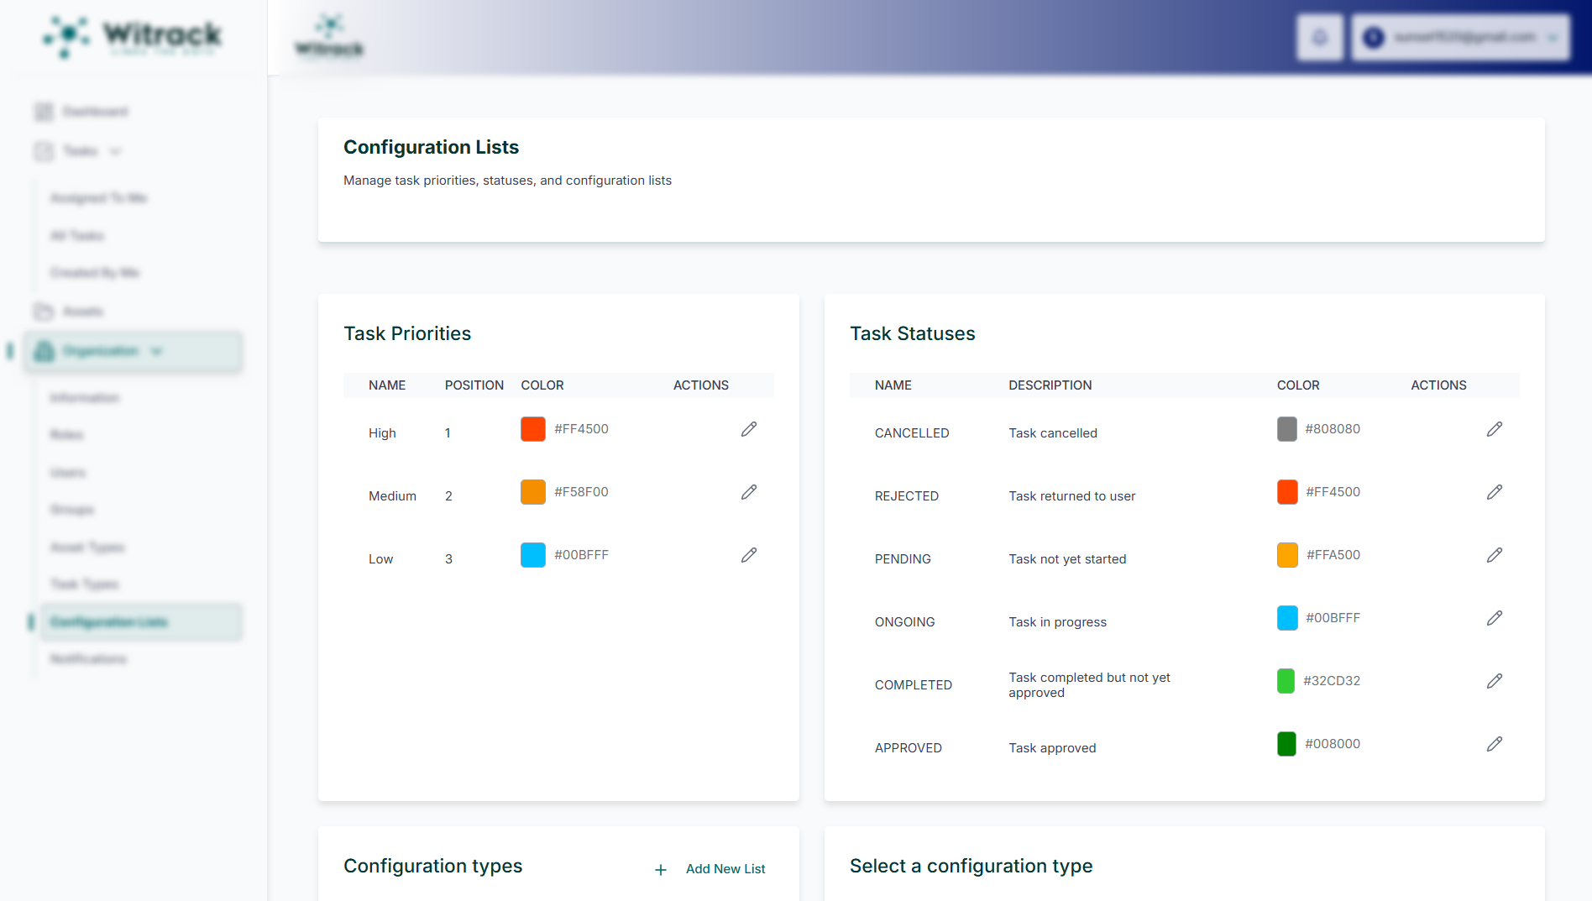Edit the PENDING status entry
This screenshot has width=1592, height=901.
[x=1494, y=555]
